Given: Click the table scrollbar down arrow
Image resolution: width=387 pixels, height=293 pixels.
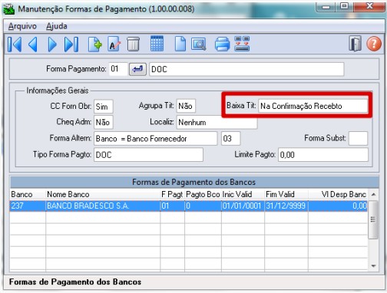Looking at the screenshot, I should pos(373,266).
